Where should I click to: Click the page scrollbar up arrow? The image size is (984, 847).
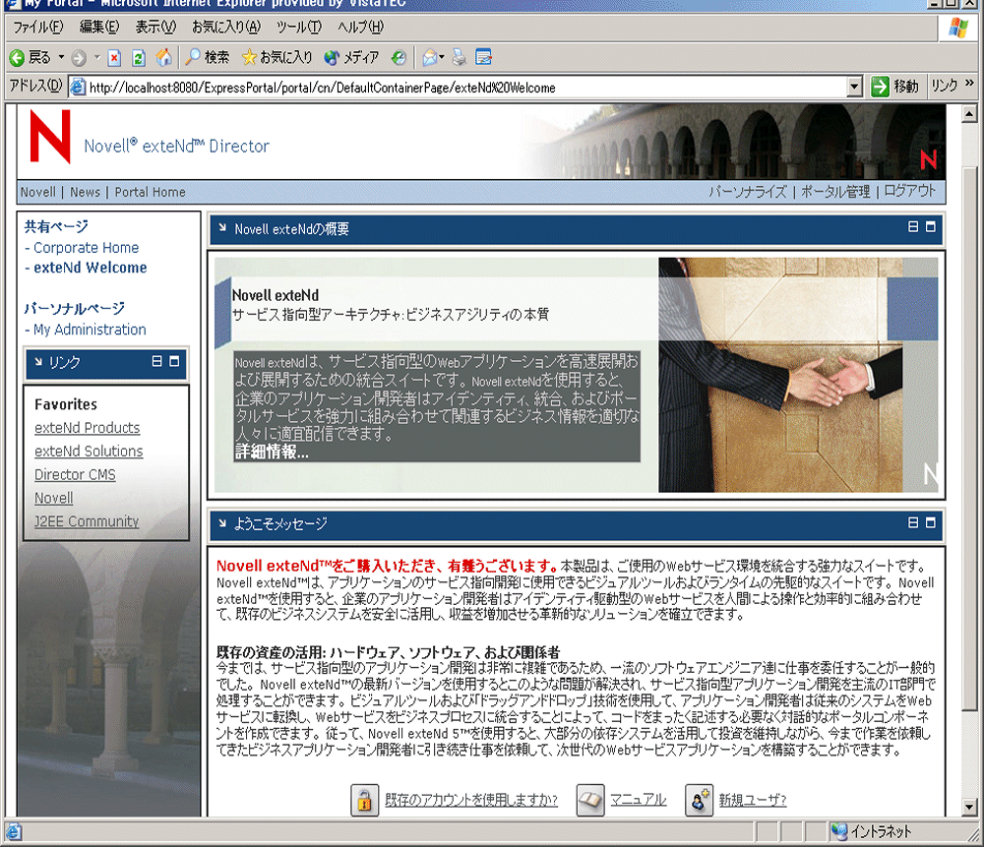[x=969, y=113]
